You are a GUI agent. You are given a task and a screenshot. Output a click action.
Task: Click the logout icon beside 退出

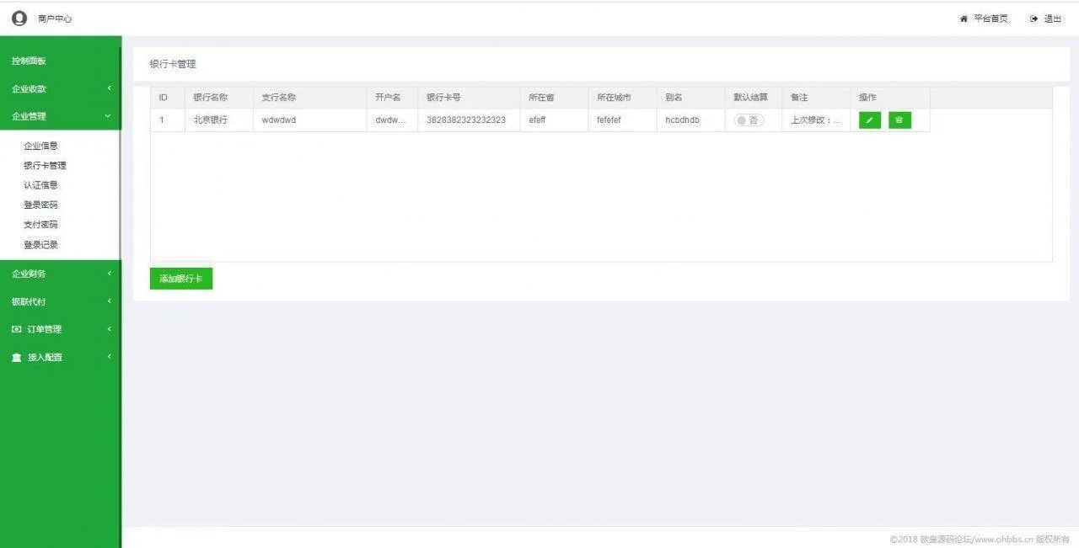coord(1033,19)
